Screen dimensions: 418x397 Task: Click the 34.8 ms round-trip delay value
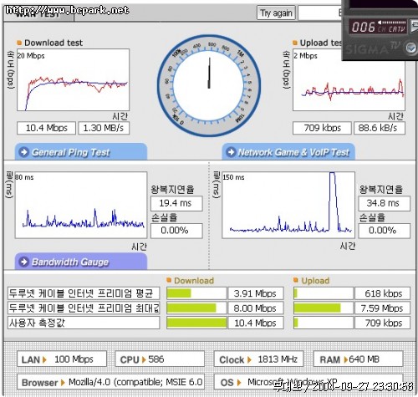pyautogui.click(x=385, y=203)
